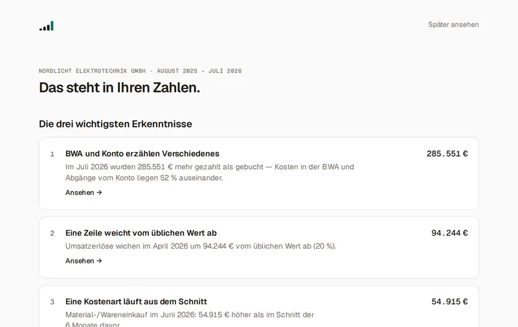Click the heading "Das steht in Ihren Zahlen."
This screenshot has height=327, width=518.
click(120, 87)
